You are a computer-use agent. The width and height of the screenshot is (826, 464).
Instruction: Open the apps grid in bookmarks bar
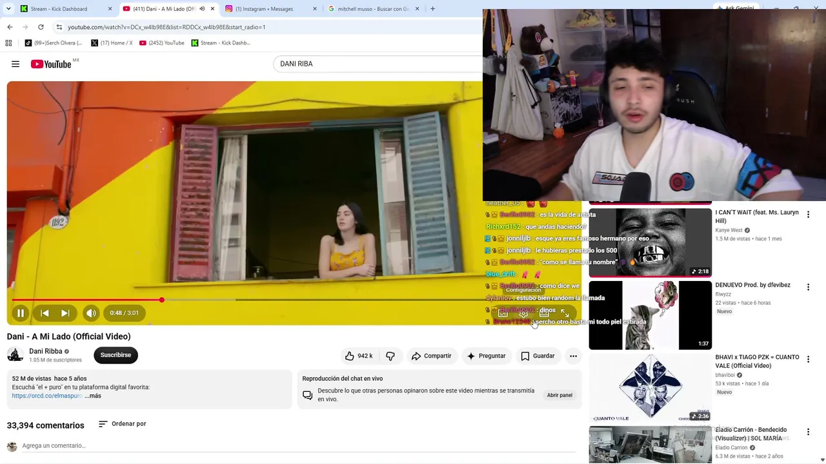8,43
